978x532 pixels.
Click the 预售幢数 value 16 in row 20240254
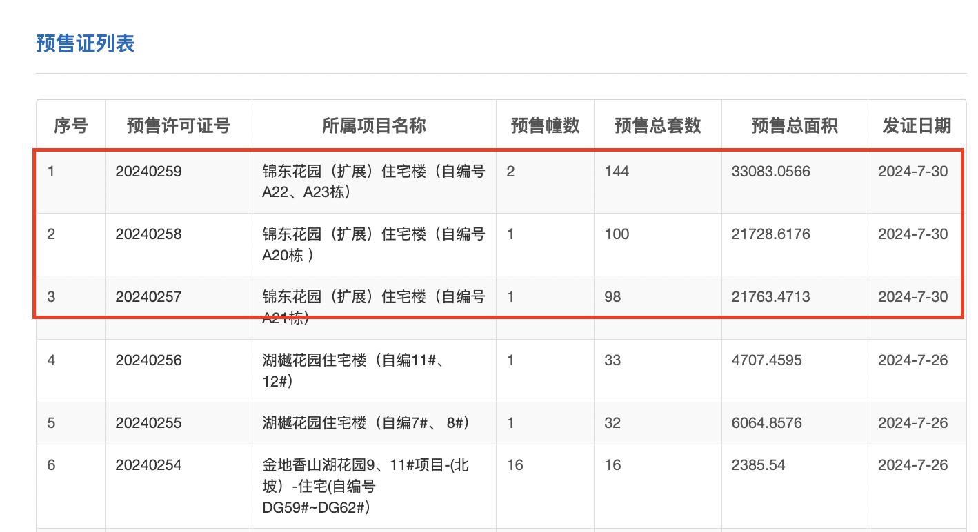tap(515, 465)
